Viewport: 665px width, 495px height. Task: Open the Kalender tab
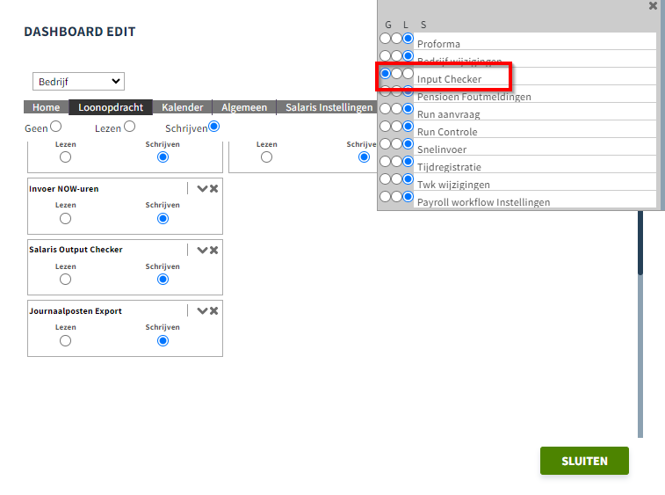point(183,107)
